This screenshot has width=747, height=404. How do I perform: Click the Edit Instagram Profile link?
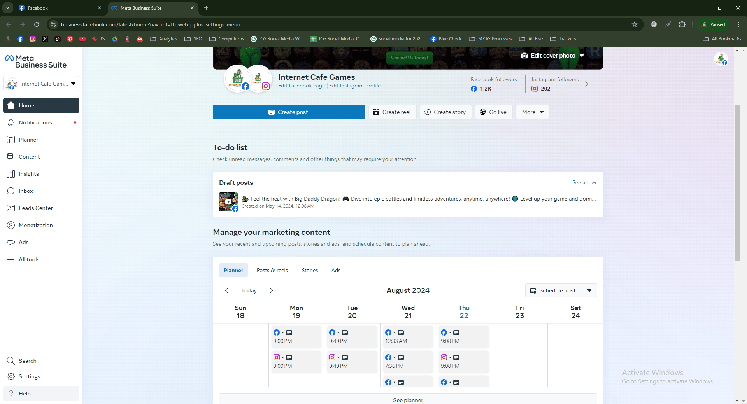pyautogui.click(x=355, y=86)
